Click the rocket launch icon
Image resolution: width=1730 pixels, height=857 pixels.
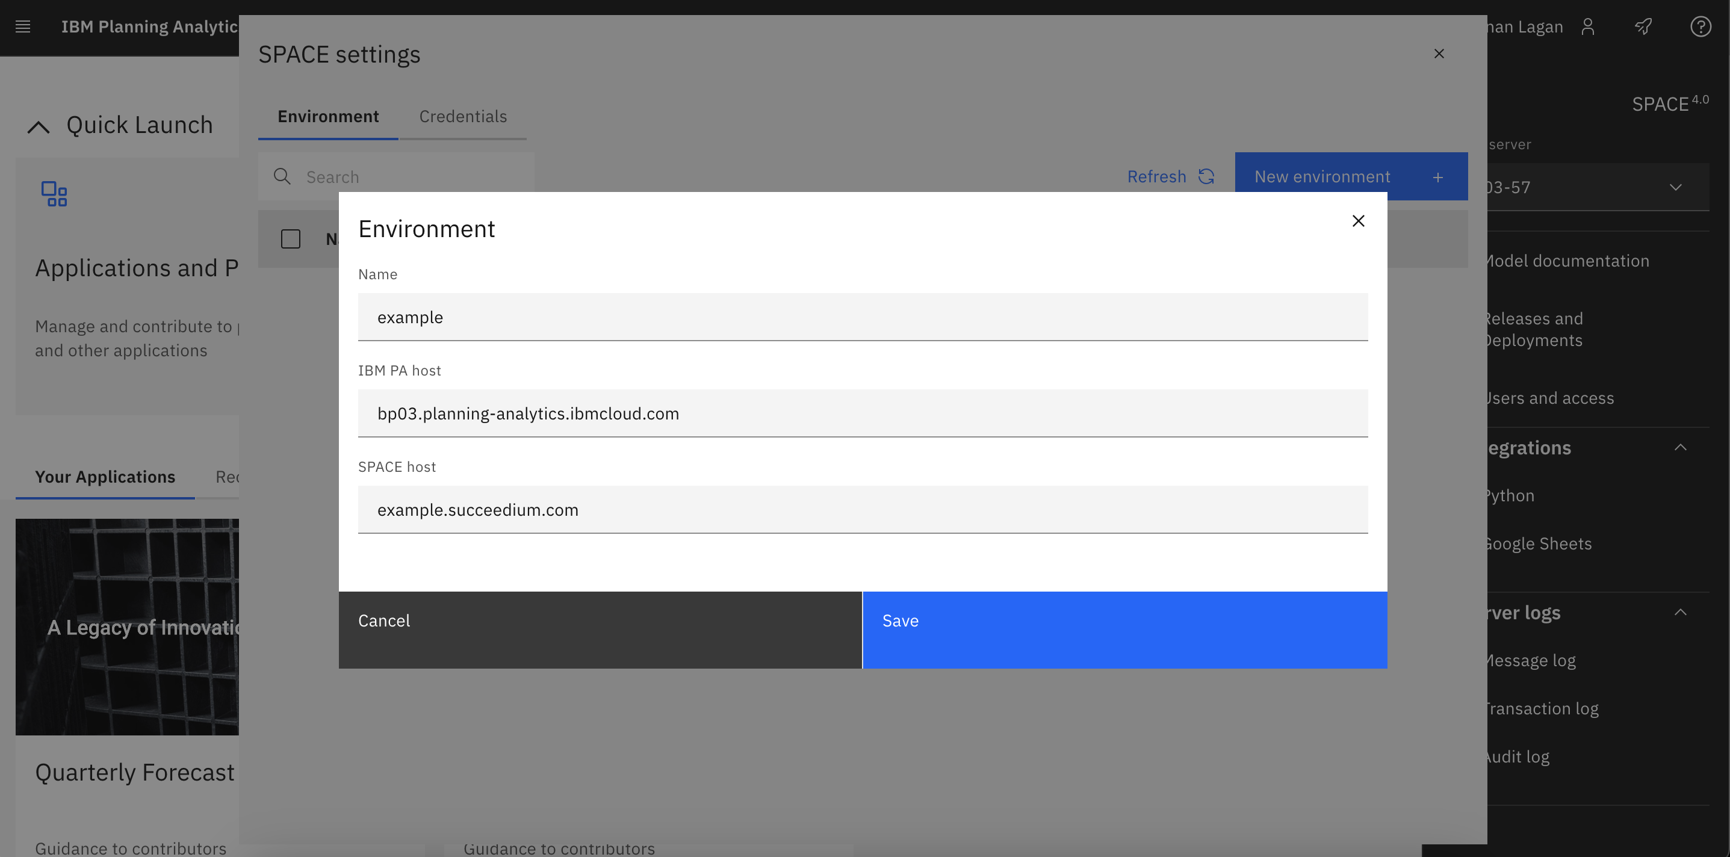click(1643, 27)
